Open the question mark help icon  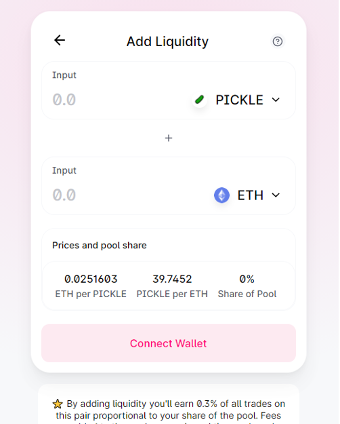point(277,41)
